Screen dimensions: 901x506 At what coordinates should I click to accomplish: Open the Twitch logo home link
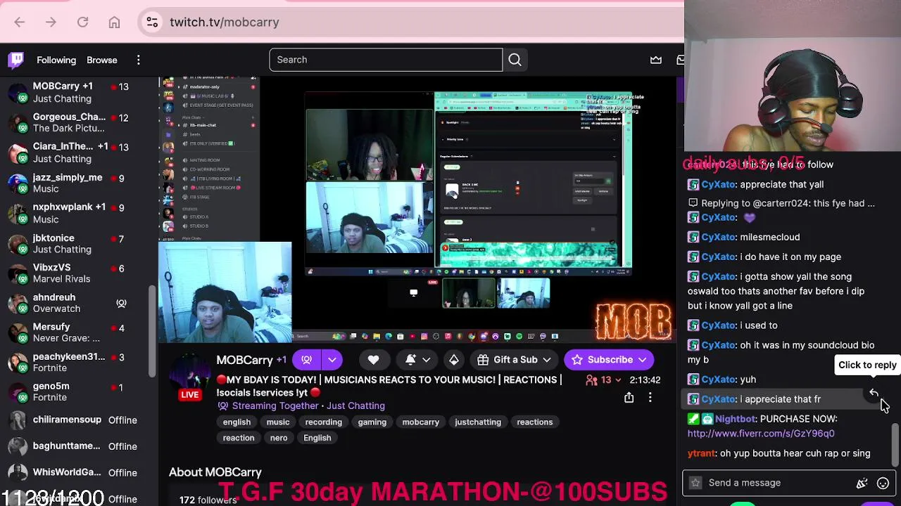15,60
